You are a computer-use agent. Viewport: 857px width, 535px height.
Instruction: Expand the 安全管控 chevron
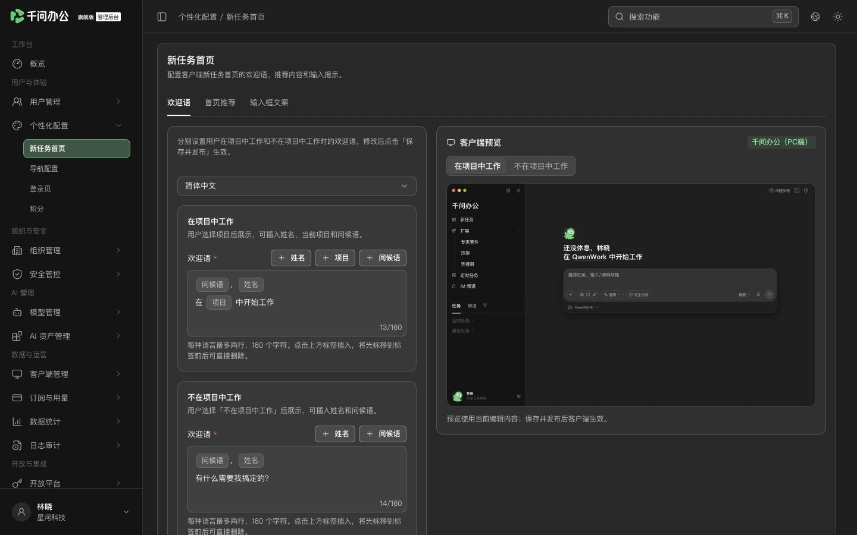click(118, 274)
